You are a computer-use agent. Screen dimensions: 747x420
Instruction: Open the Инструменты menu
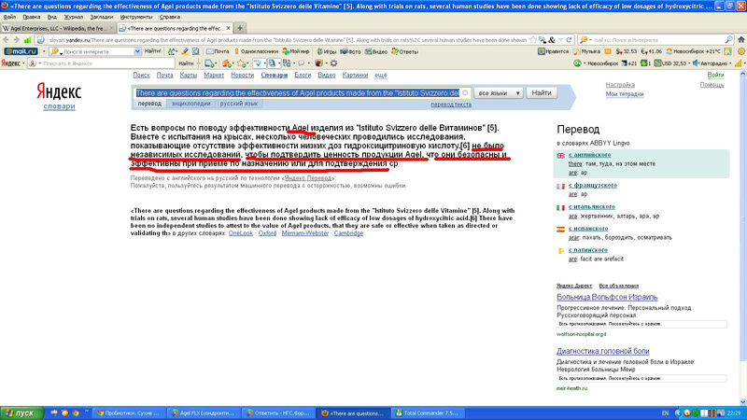pyautogui.click(x=136, y=17)
